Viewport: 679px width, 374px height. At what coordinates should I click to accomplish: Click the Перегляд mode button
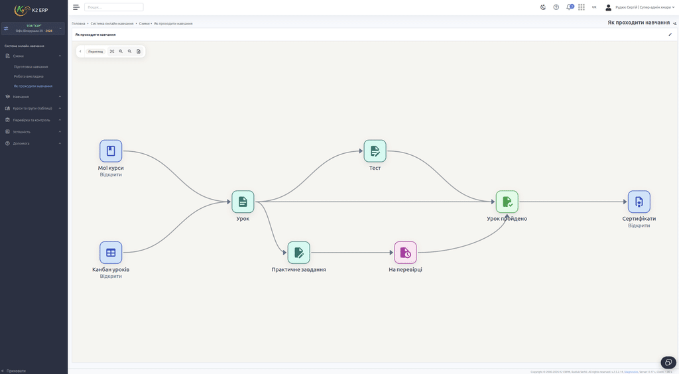[x=95, y=52]
